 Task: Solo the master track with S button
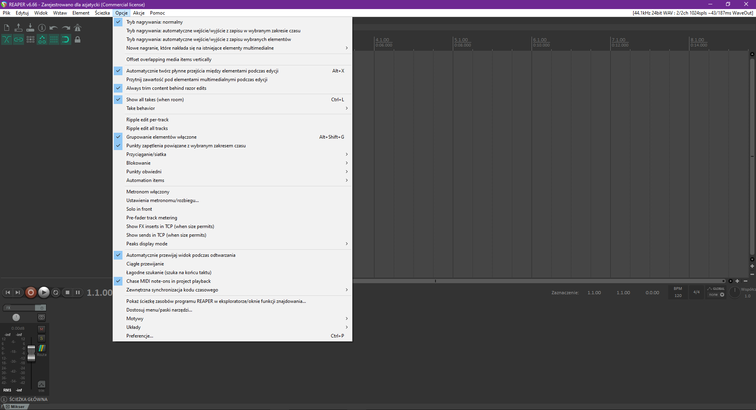41,339
